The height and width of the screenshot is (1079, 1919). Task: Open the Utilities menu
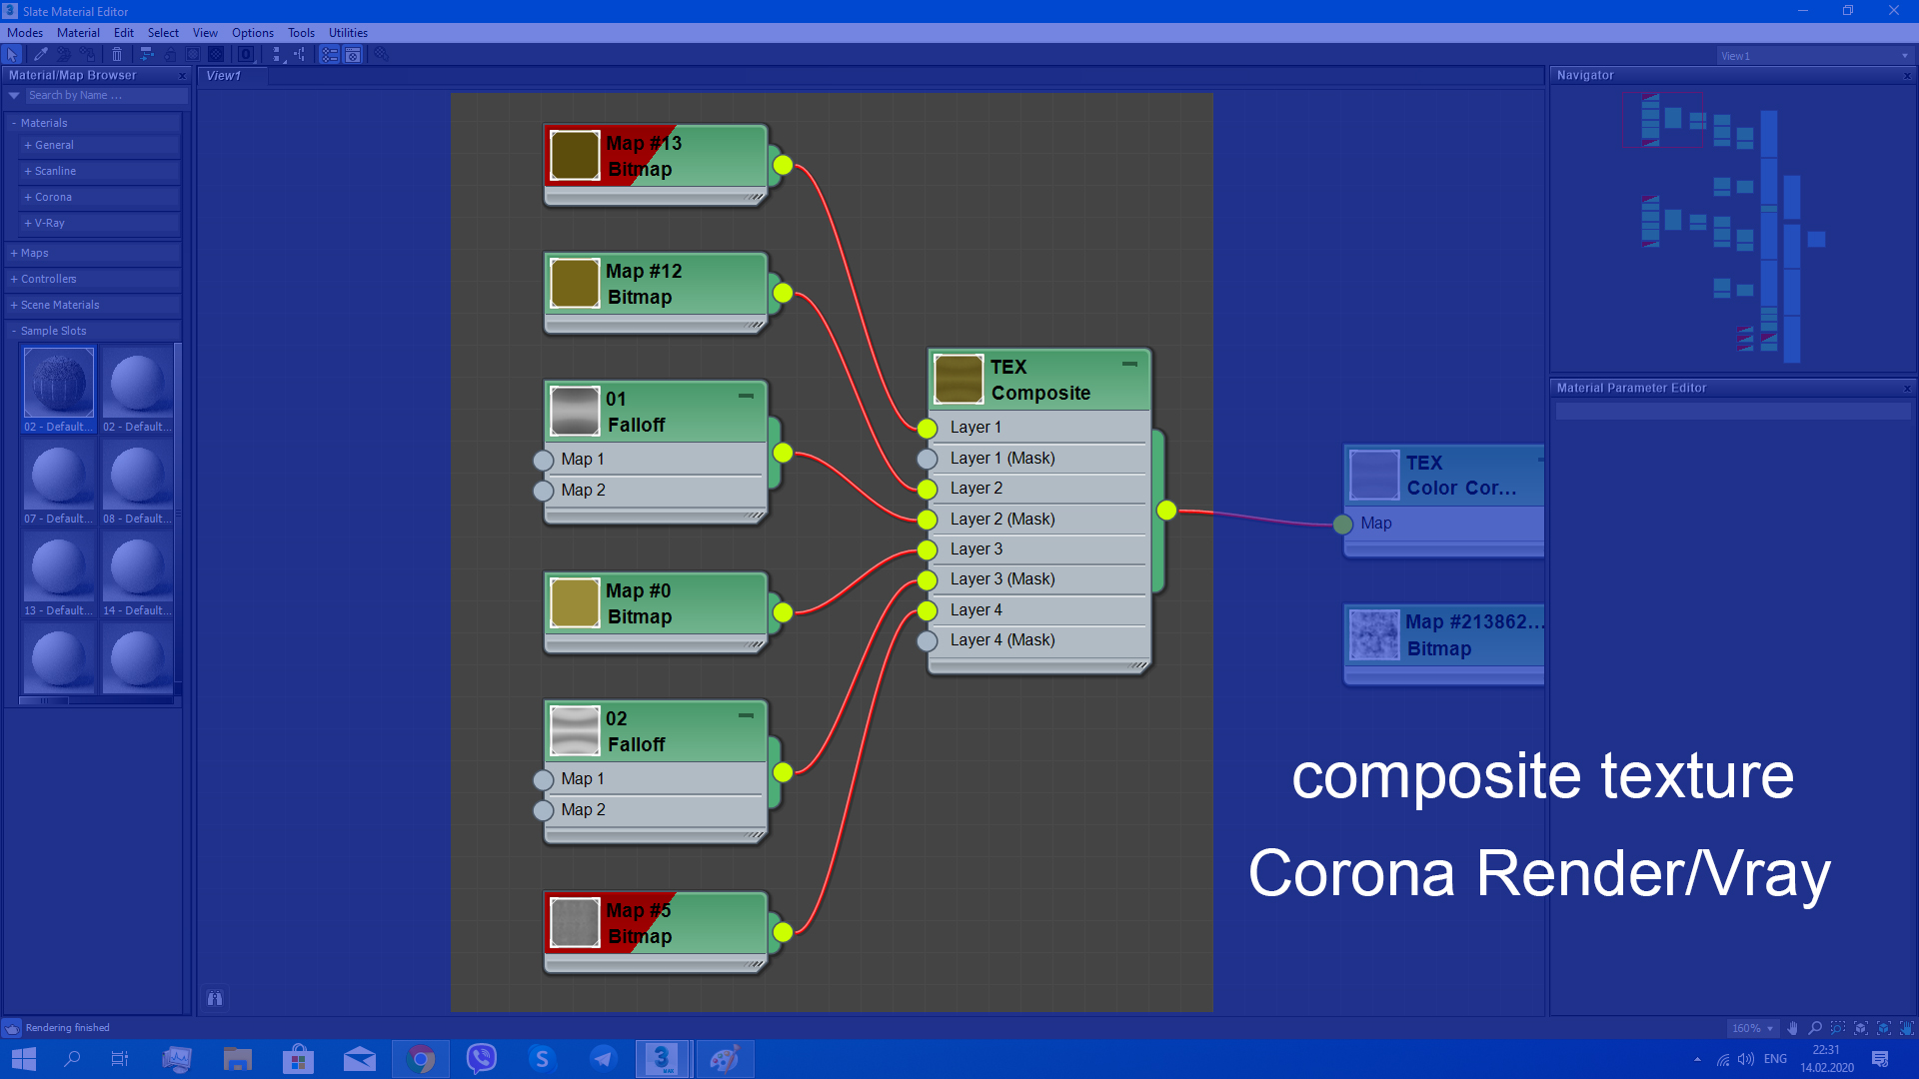click(348, 33)
